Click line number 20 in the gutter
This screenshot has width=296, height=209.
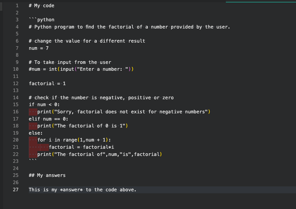(16, 140)
